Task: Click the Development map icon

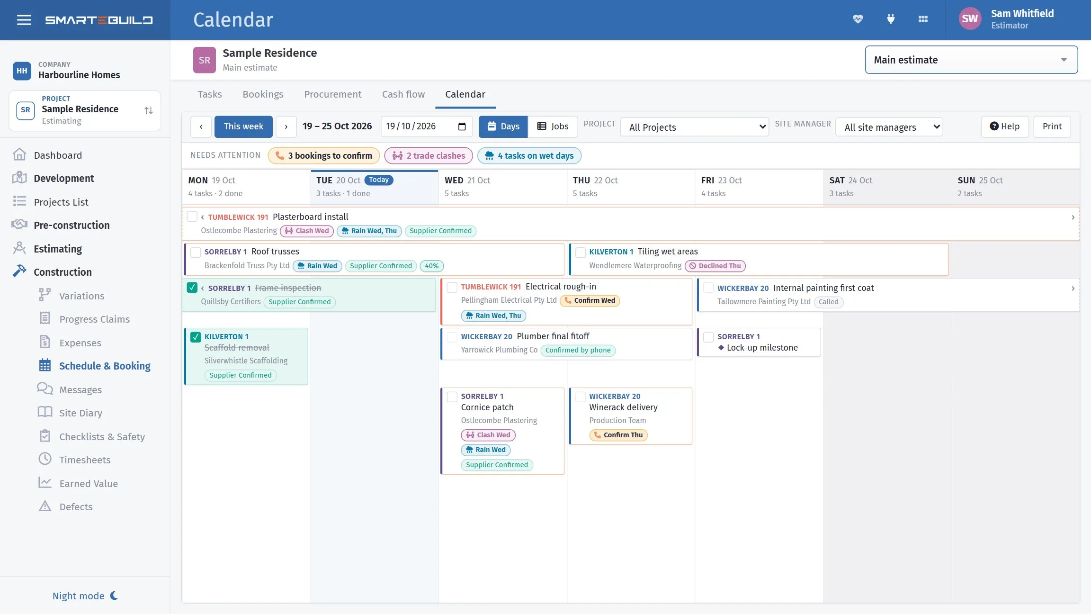Action: point(19,178)
